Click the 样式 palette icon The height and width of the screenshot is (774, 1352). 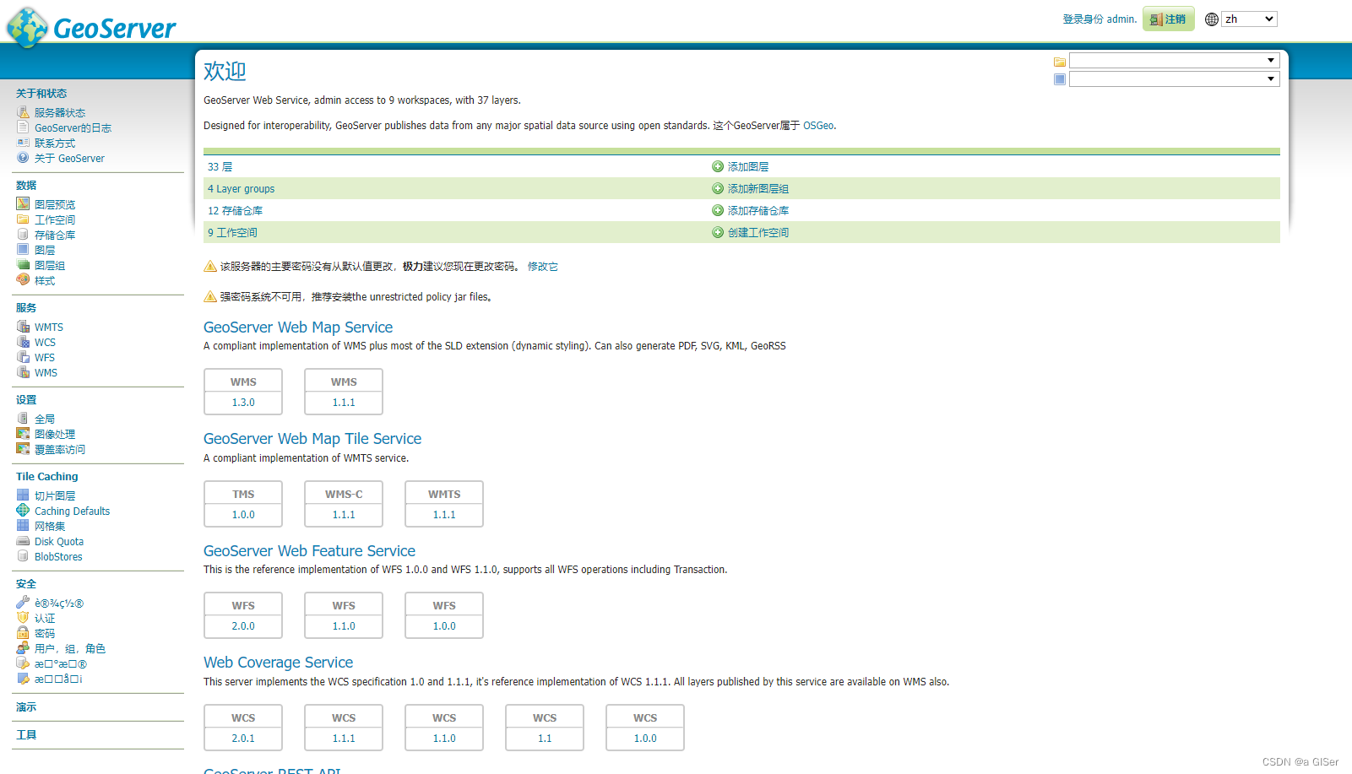pyautogui.click(x=23, y=280)
